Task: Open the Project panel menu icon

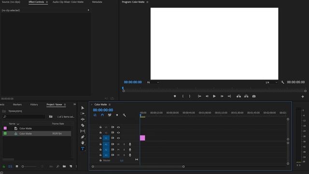Action: tap(65, 104)
